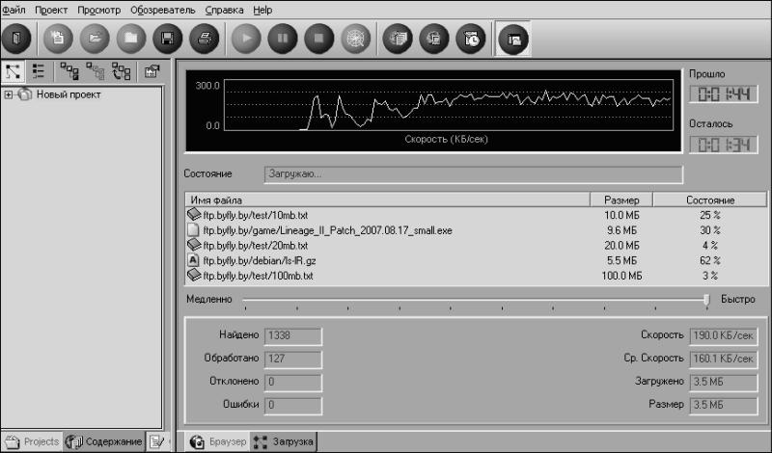The width and height of the screenshot is (772, 453).
Task: Open the Файл menu
Action: (14, 9)
